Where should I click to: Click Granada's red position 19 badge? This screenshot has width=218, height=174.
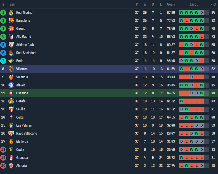point(3,158)
